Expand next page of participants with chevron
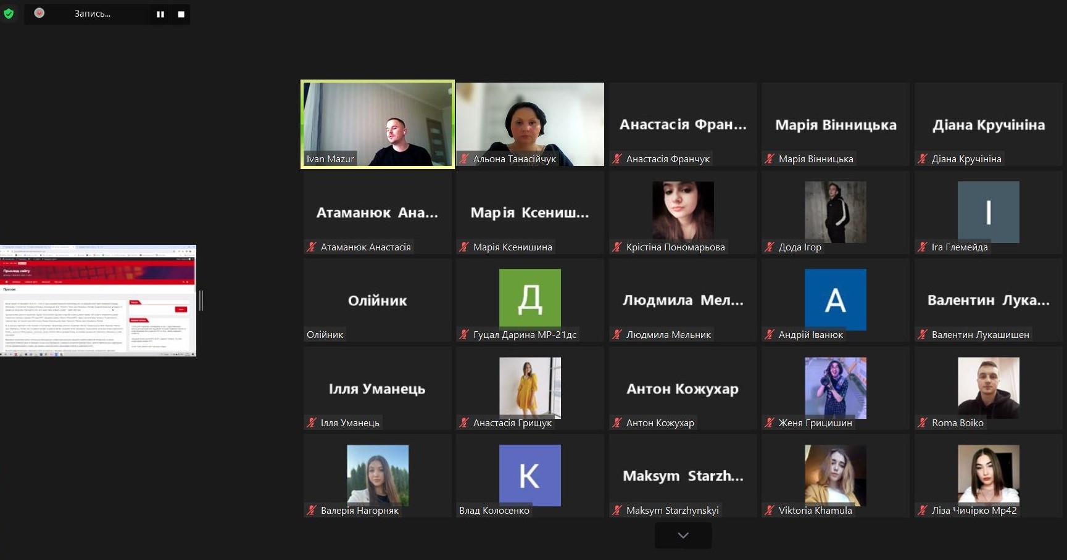Image resolution: width=1067 pixels, height=560 pixels. pyautogui.click(x=683, y=535)
